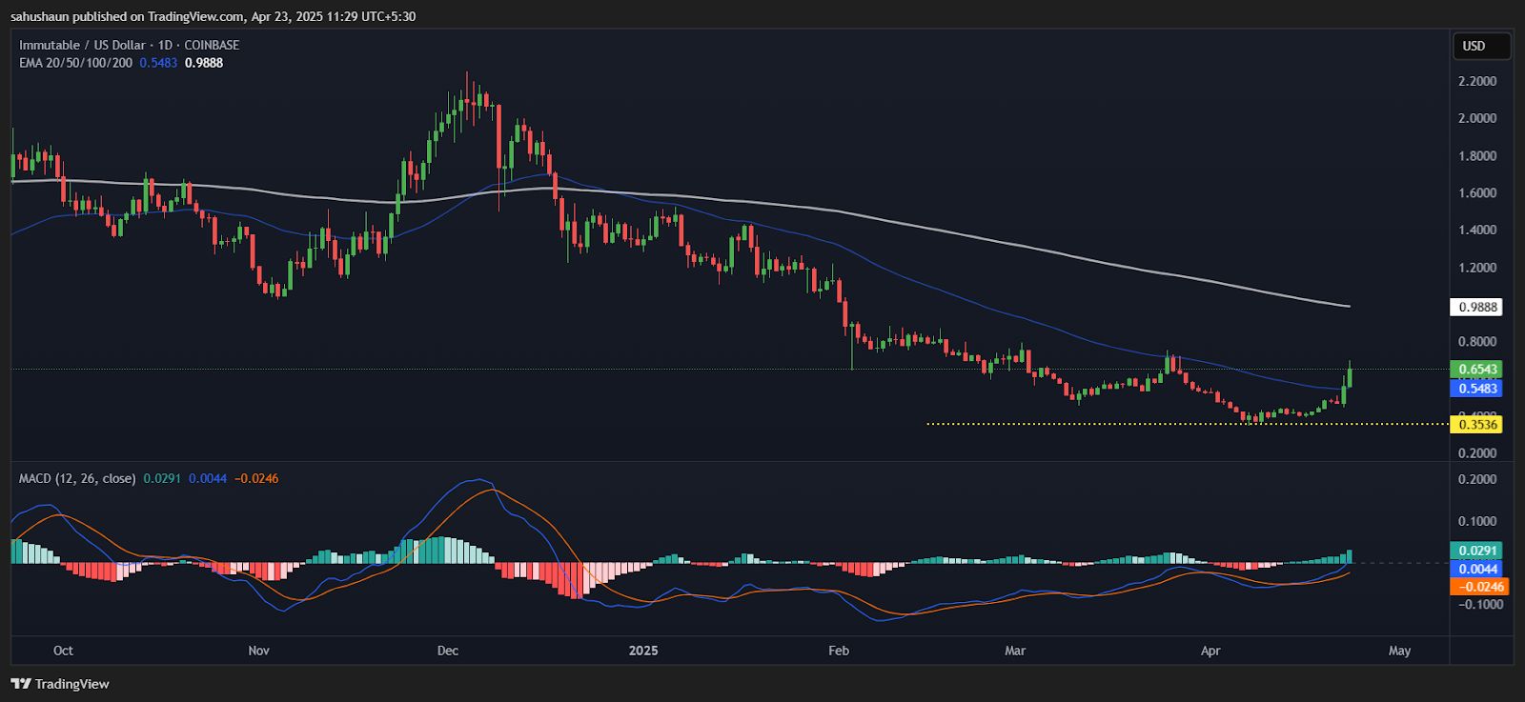Click the blue 0.0044 value in the MACD legend
The image size is (1525, 702).
(x=208, y=478)
